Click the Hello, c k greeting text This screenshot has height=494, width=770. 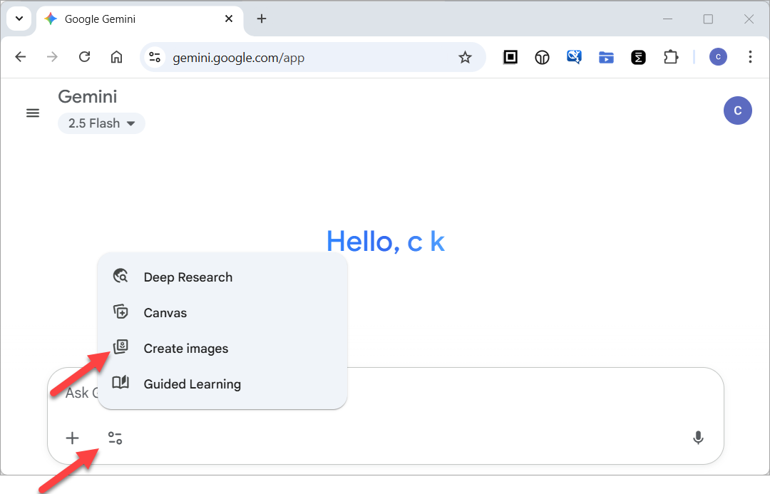[386, 242]
